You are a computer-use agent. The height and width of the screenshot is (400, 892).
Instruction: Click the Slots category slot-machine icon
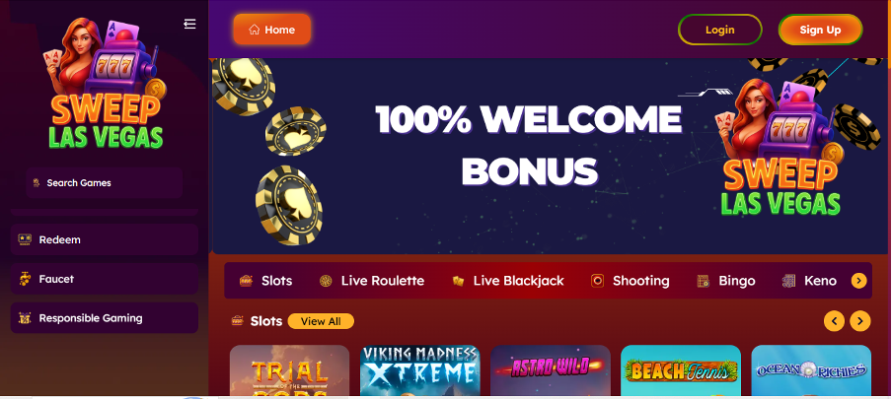point(246,281)
